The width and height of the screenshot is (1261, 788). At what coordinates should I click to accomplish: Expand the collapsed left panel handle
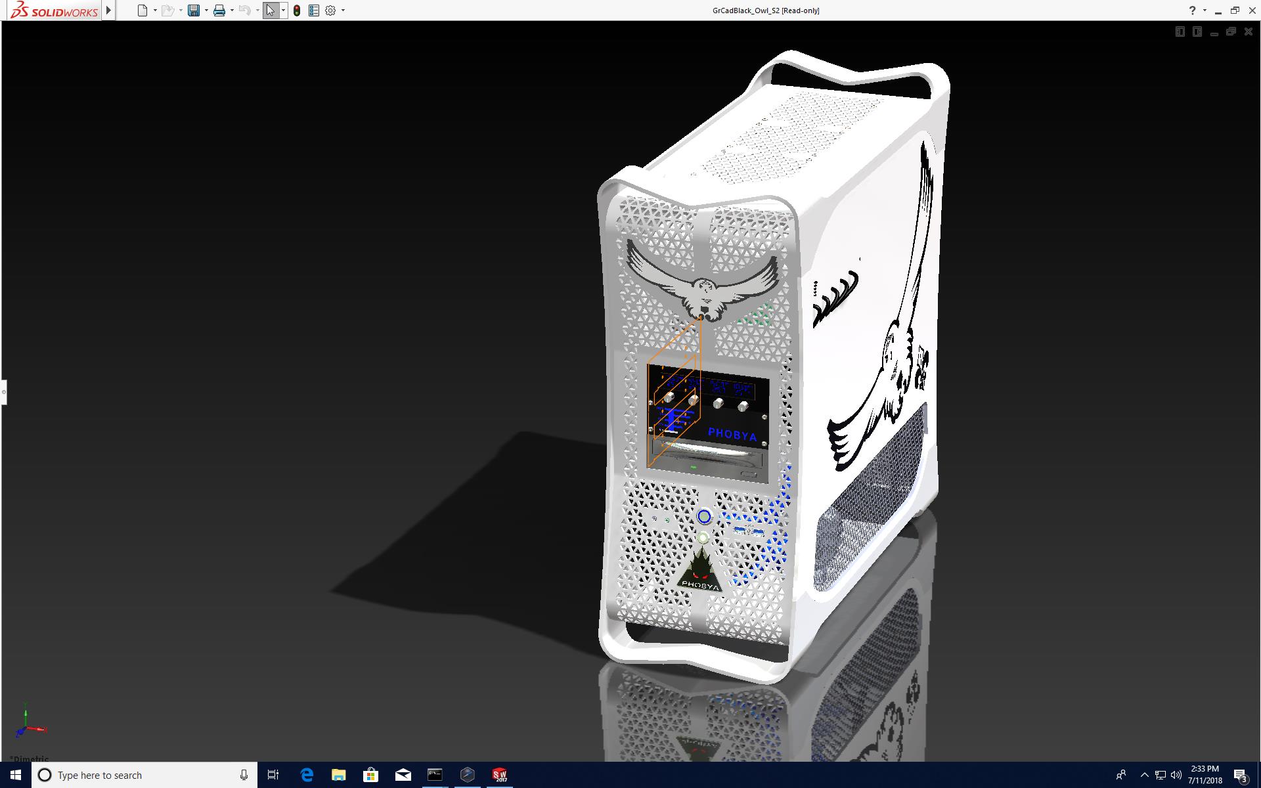point(3,392)
